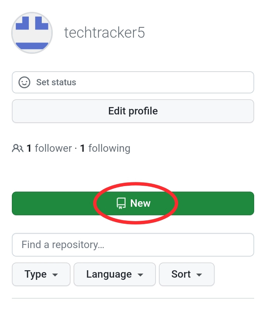Click the caret arrow next to Type
Screen dimensions: 266x309
(55, 275)
